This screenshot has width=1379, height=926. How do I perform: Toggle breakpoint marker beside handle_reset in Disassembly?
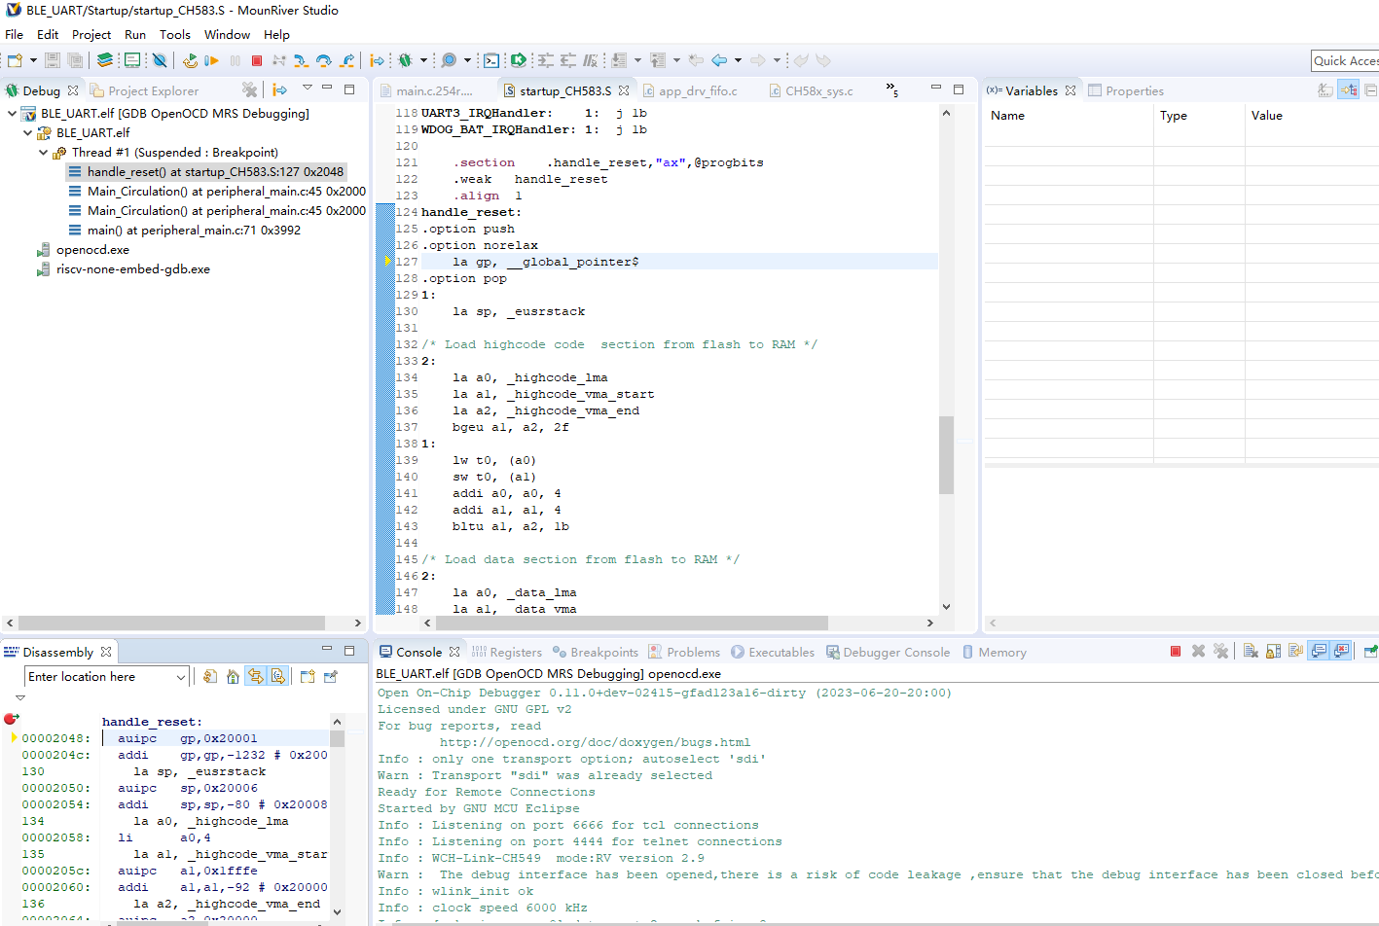point(11,719)
